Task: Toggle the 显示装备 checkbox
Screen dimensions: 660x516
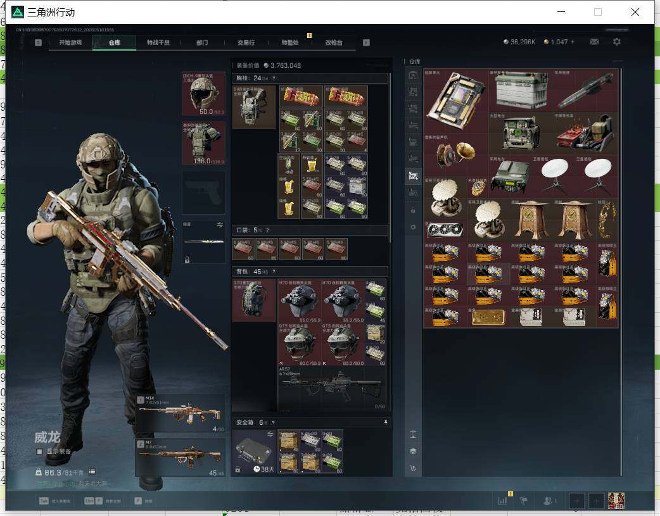Action: pos(39,451)
